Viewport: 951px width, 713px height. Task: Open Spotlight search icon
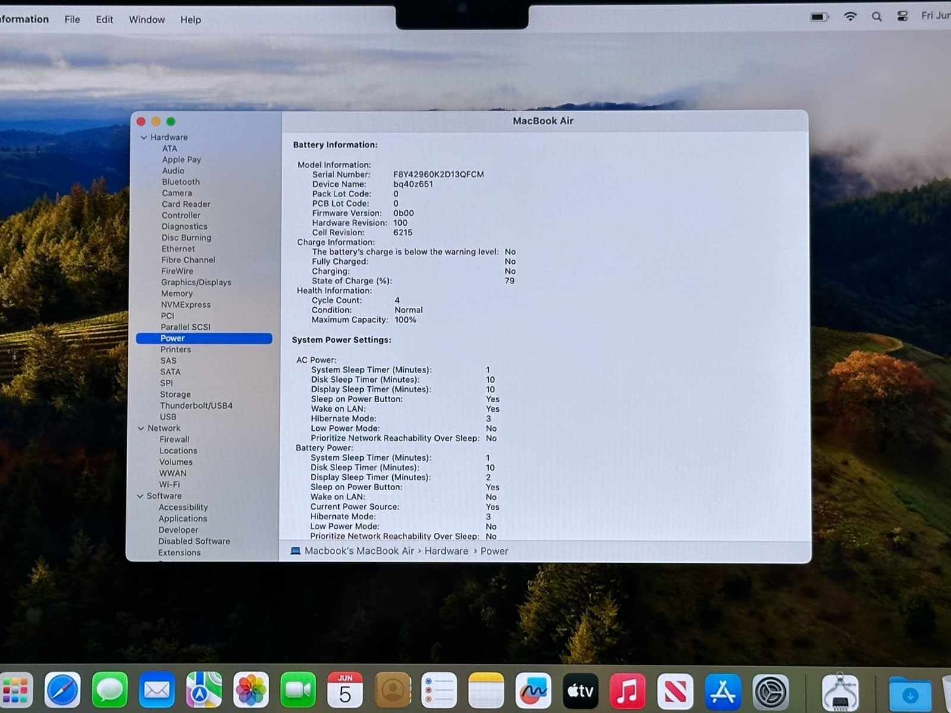tap(877, 17)
